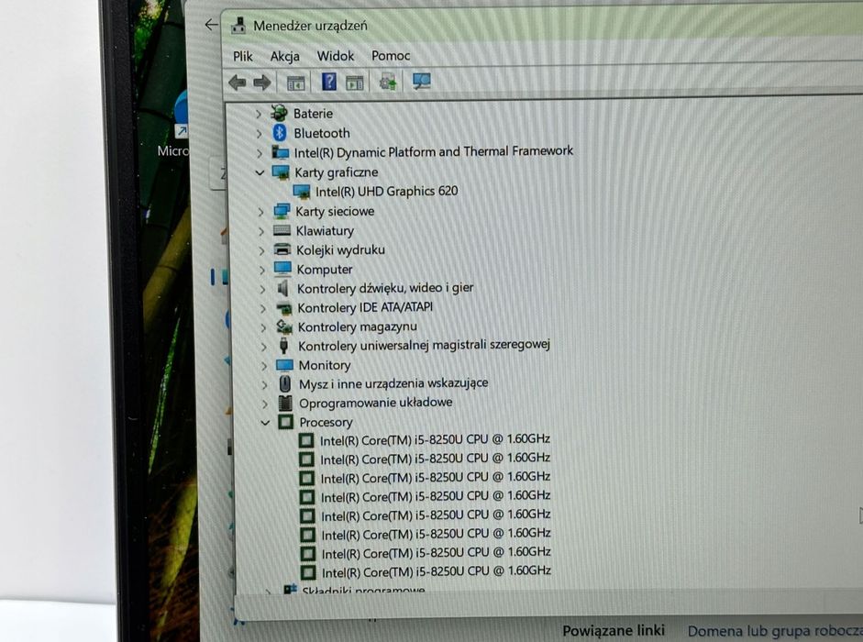Expand the Komputer category

coord(262,270)
